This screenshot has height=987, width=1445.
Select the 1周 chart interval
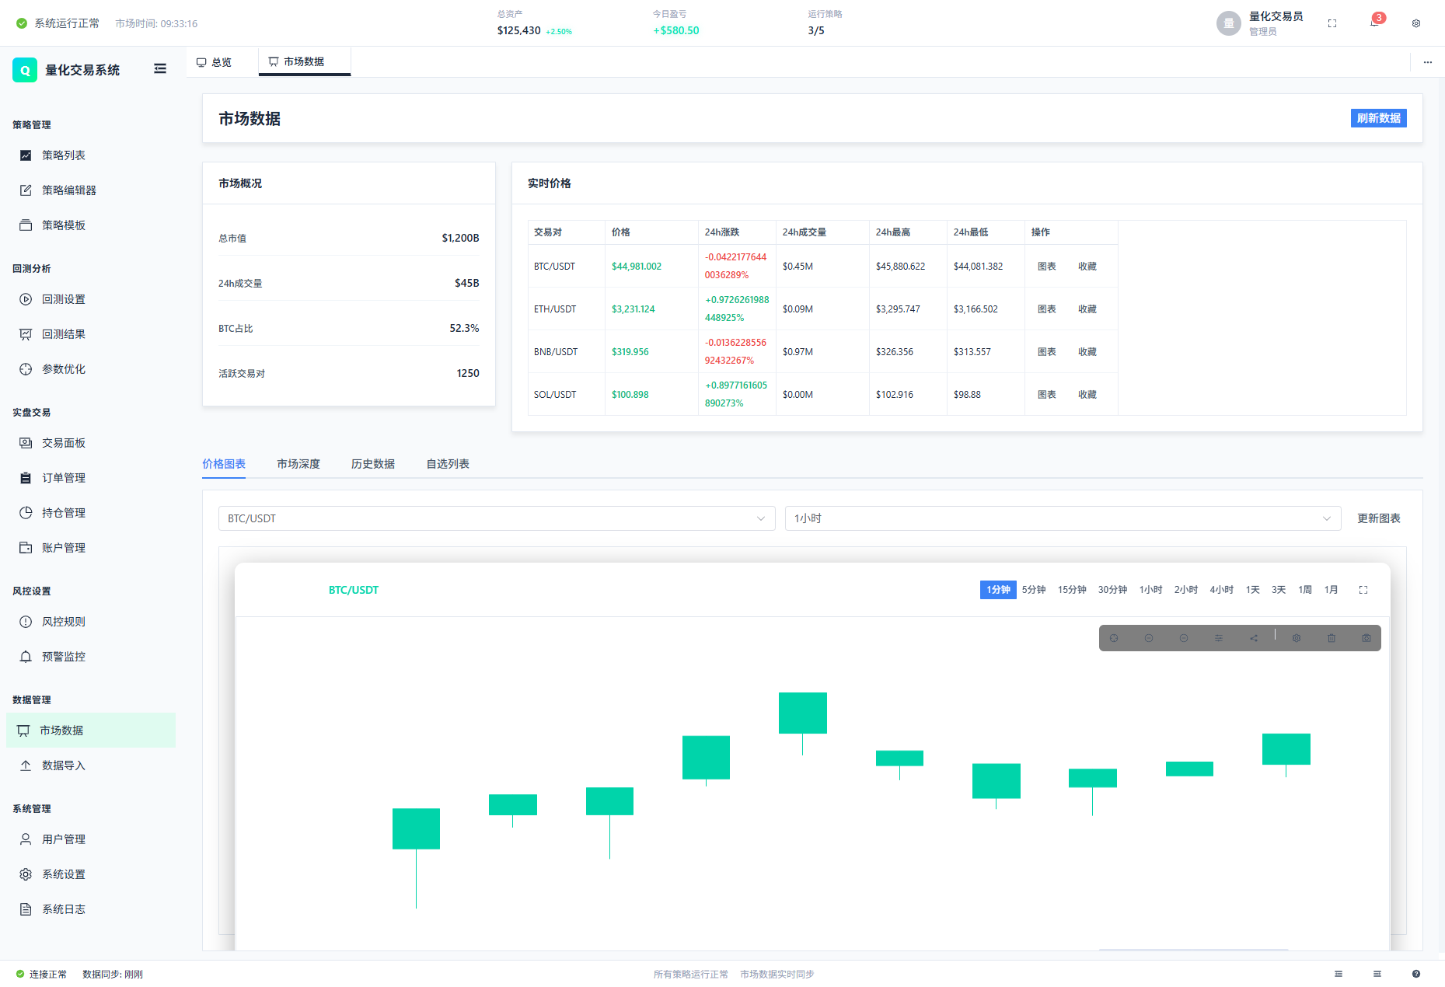(x=1305, y=590)
